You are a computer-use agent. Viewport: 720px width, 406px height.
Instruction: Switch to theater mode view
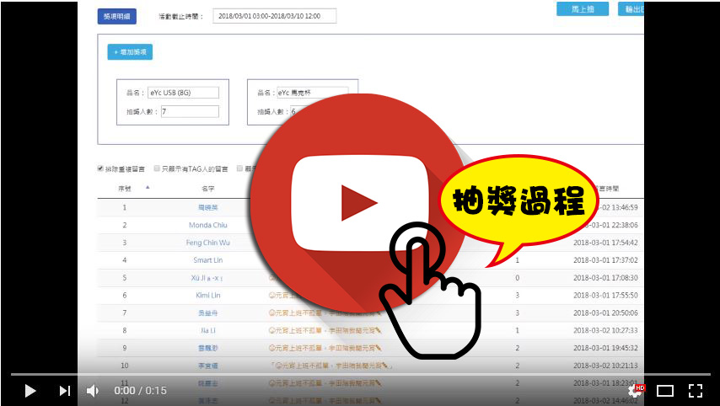pos(665,391)
